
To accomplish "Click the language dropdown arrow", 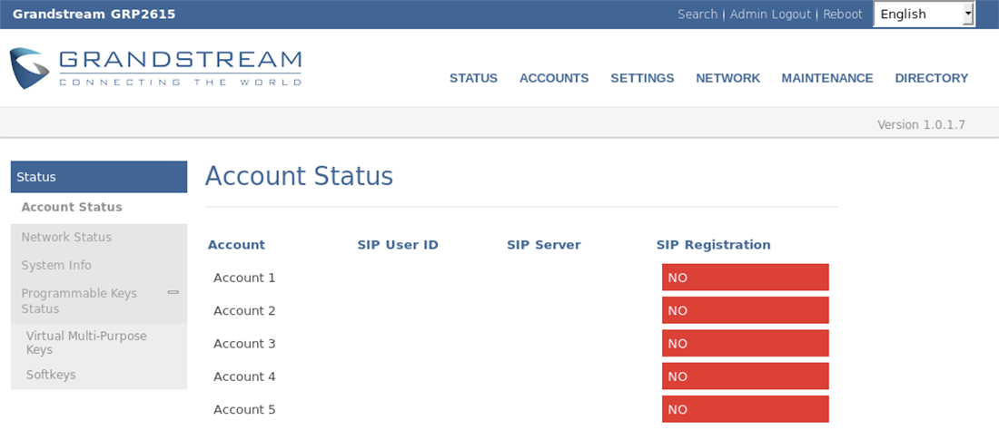I will pyautogui.click(x=968, y=14).
